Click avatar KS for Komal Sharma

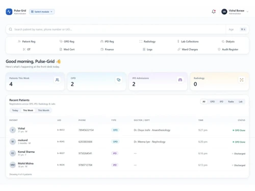[13, 153]
